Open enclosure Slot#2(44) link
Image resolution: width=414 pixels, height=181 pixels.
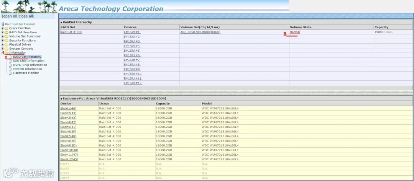(68, 113)
